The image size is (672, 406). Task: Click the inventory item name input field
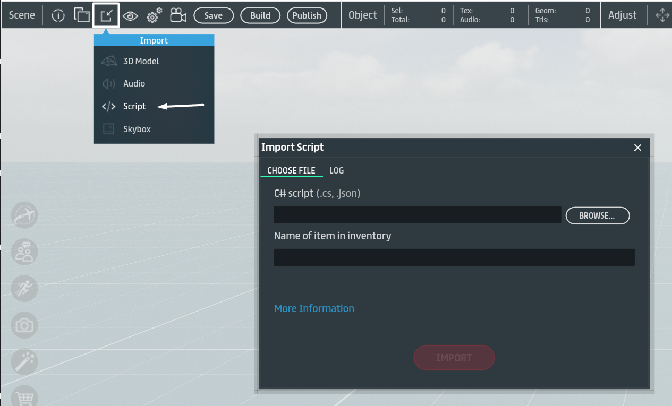[454, 257]
